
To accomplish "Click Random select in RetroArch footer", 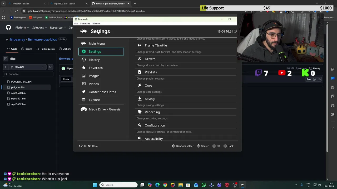I will (183, 146).
